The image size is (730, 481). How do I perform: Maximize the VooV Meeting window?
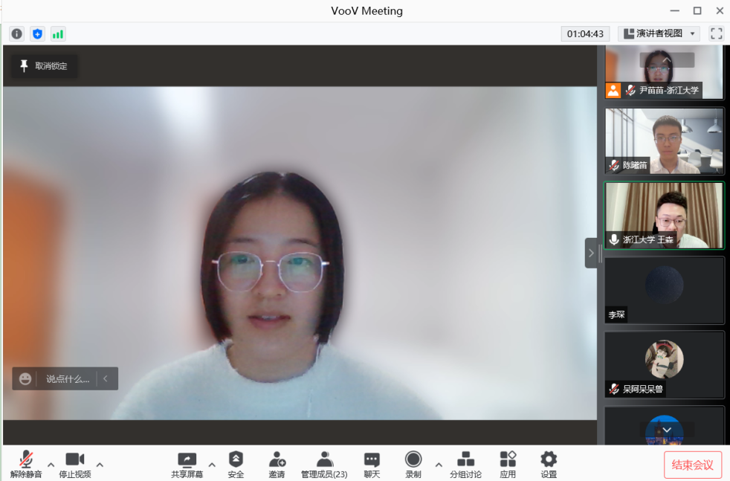click(697, 10)
